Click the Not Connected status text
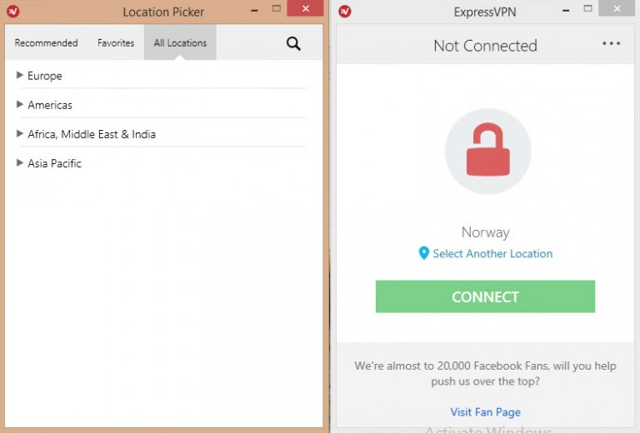 coord(485,46)
